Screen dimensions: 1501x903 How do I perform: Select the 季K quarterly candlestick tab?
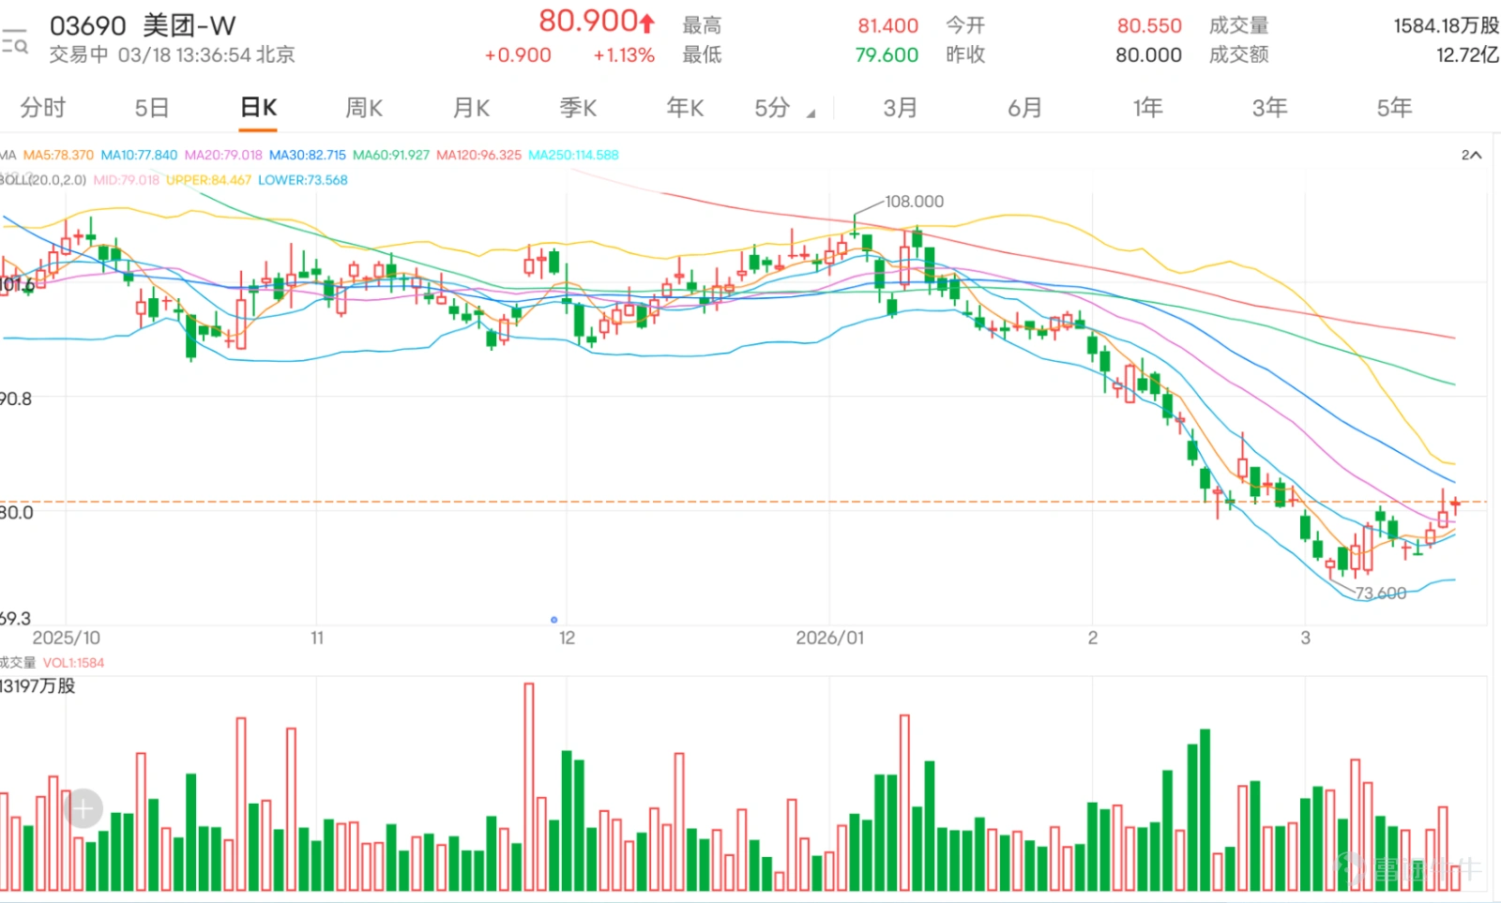pyautogui.click(x=578, y=108)
